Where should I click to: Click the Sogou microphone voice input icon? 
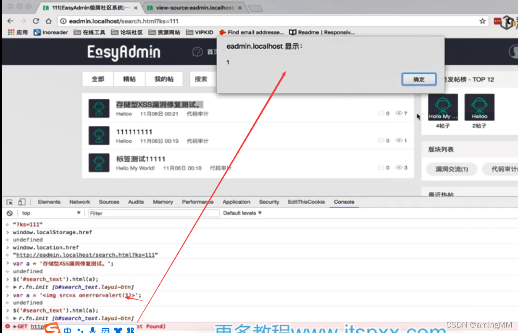coord(93,330)
